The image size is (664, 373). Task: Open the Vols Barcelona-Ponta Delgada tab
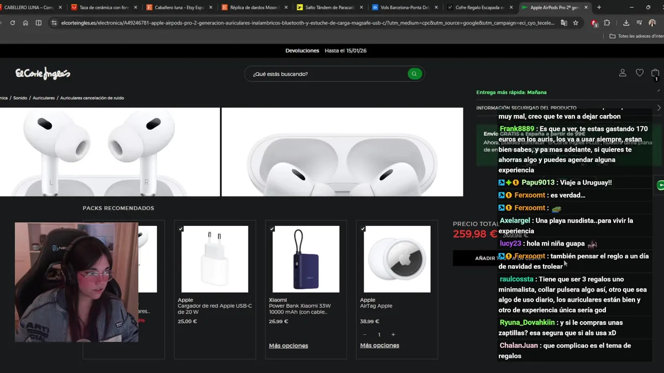tap(405, 7)
